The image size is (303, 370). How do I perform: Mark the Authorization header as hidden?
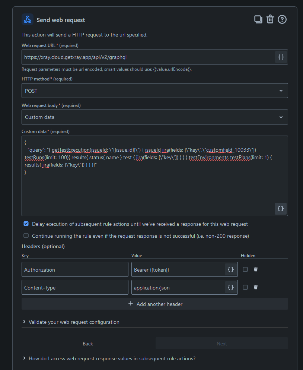245,269
